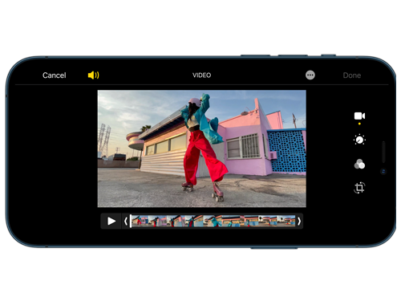
Task: Tap Done to save the video
Action: click(x=352, y=75)
